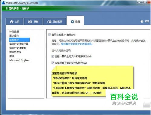Switch to the 更新 tab
The image size is (151, 115).
click(x=33, y=21)
